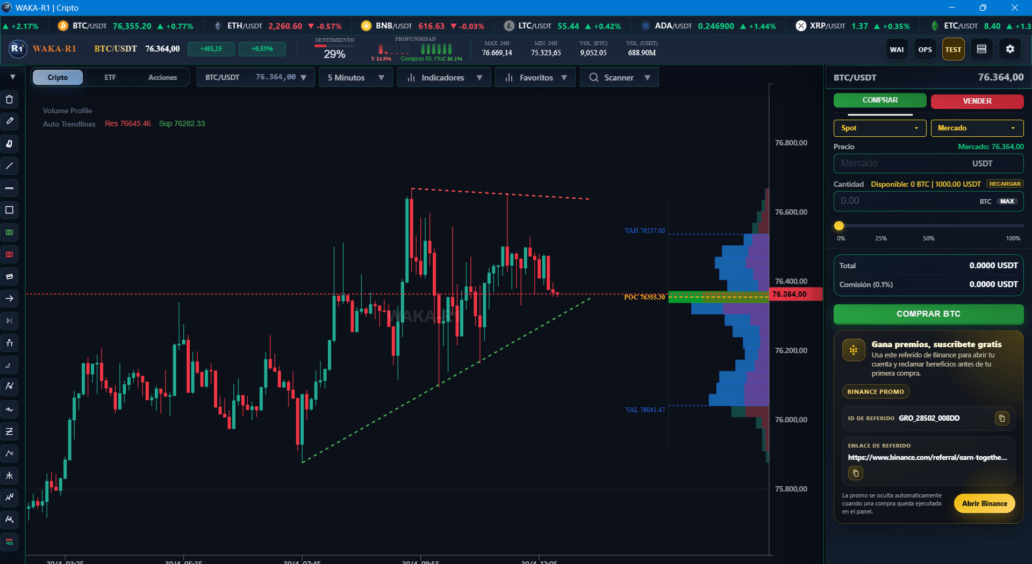Click the Volume Profile label

tap(67, 111)
